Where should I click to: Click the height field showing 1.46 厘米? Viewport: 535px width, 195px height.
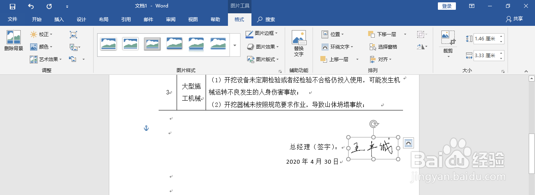[x=486, y=39]
